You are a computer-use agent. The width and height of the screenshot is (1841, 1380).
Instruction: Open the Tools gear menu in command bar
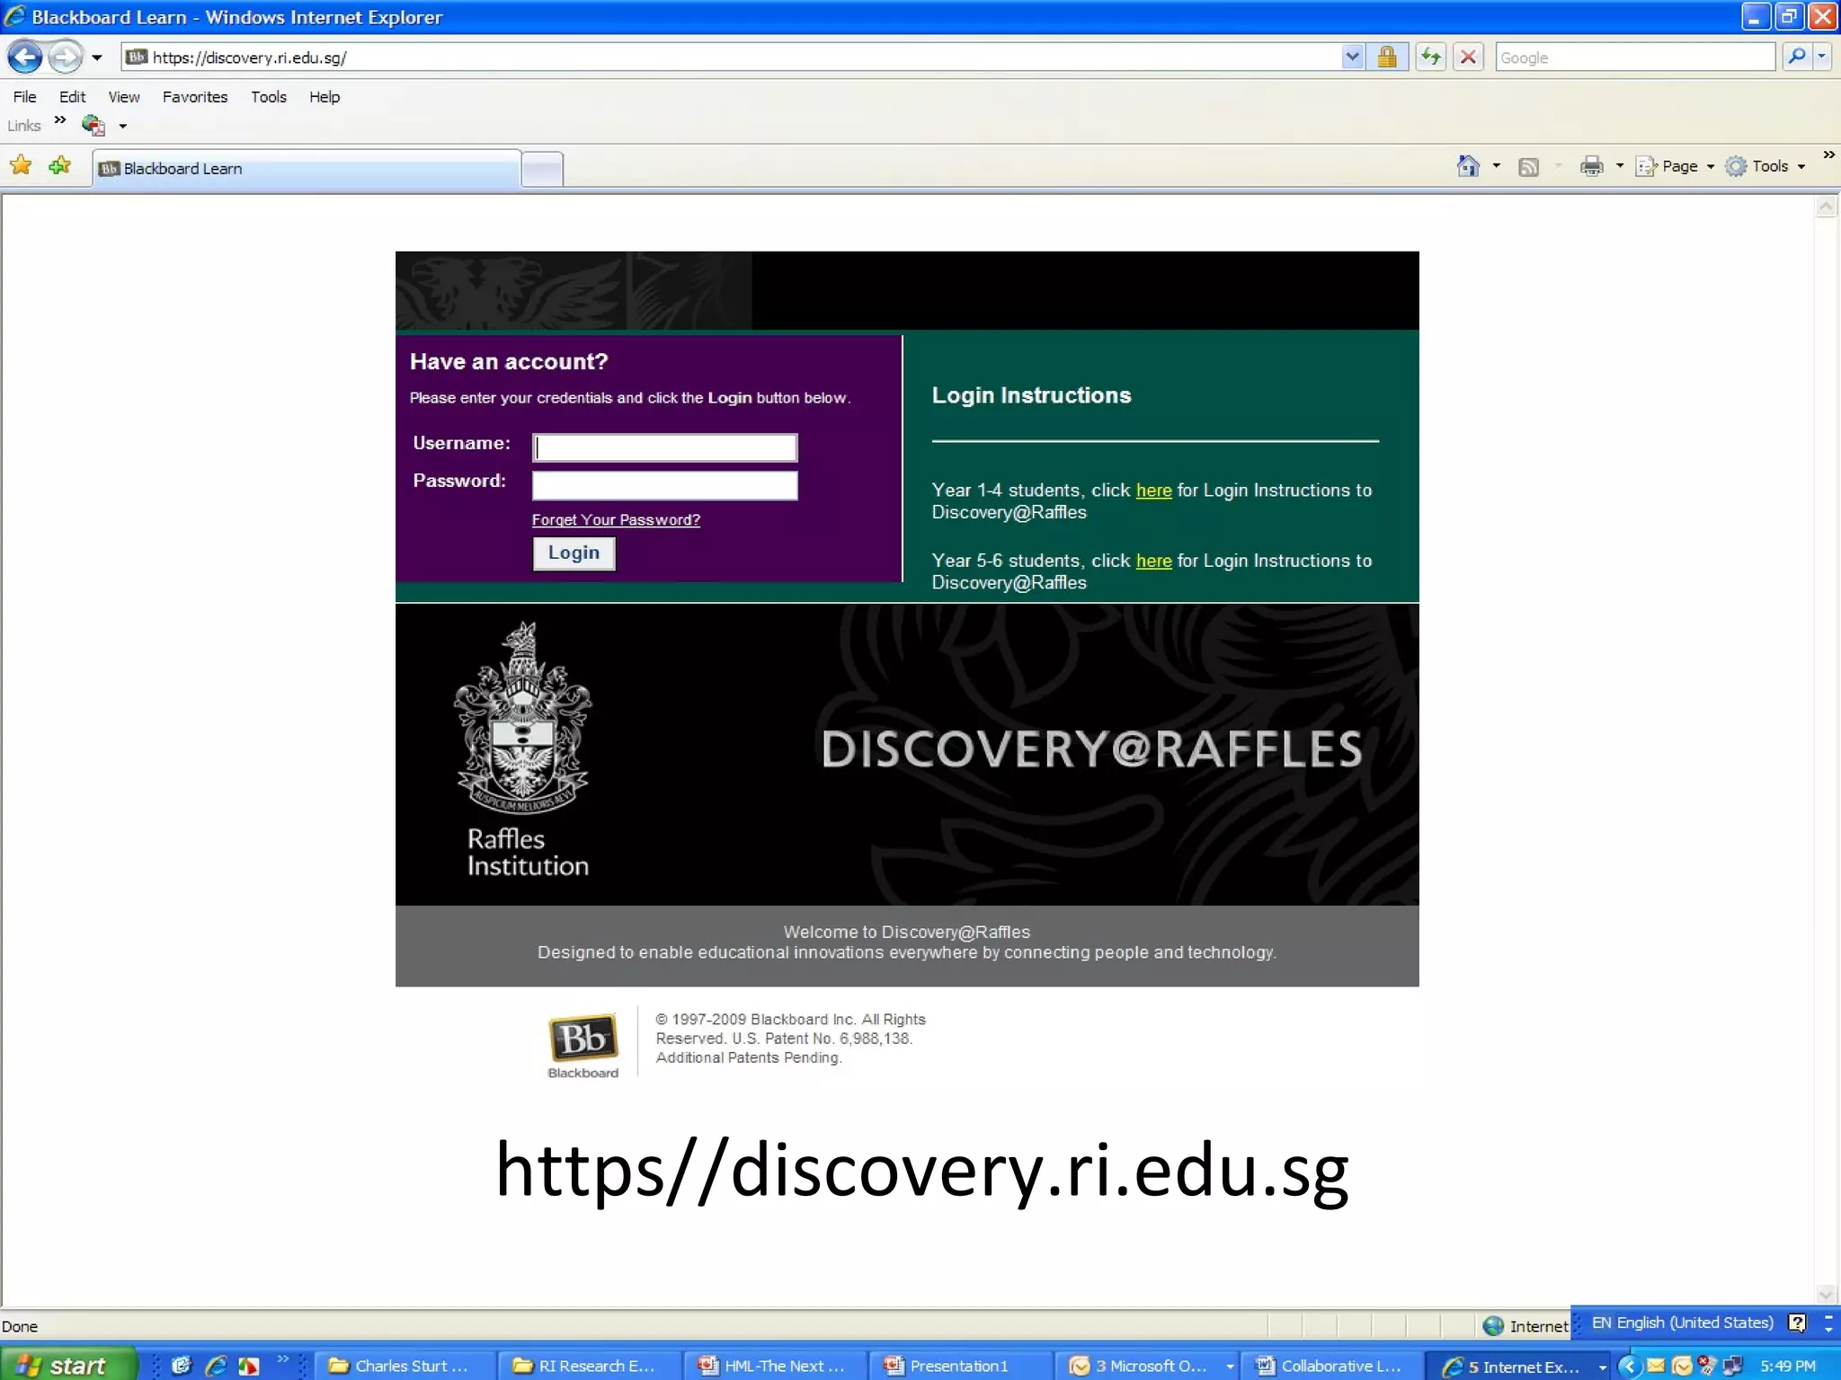[x=1765, y=166]
